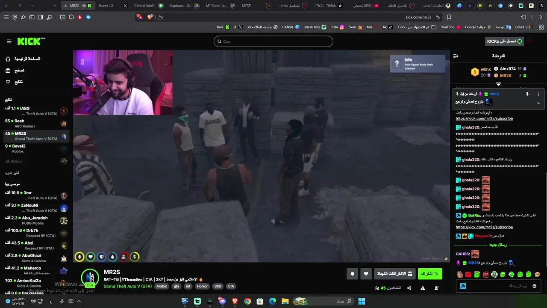This screenshot has height=308, width=547.
Task: Toggle browser sidebar panel icon
Action: coord(40,17)
